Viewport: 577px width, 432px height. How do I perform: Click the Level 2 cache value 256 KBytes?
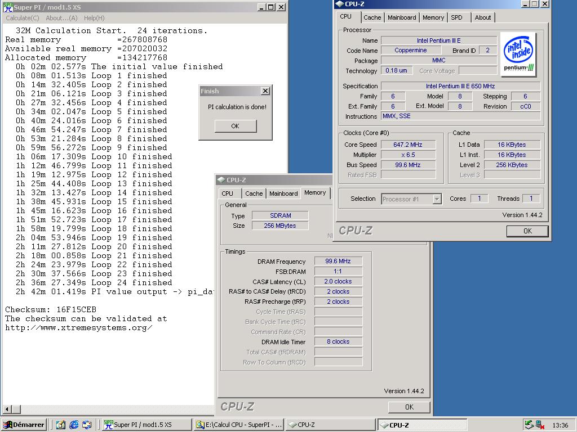pyautogui.click(x=512, y=165)
